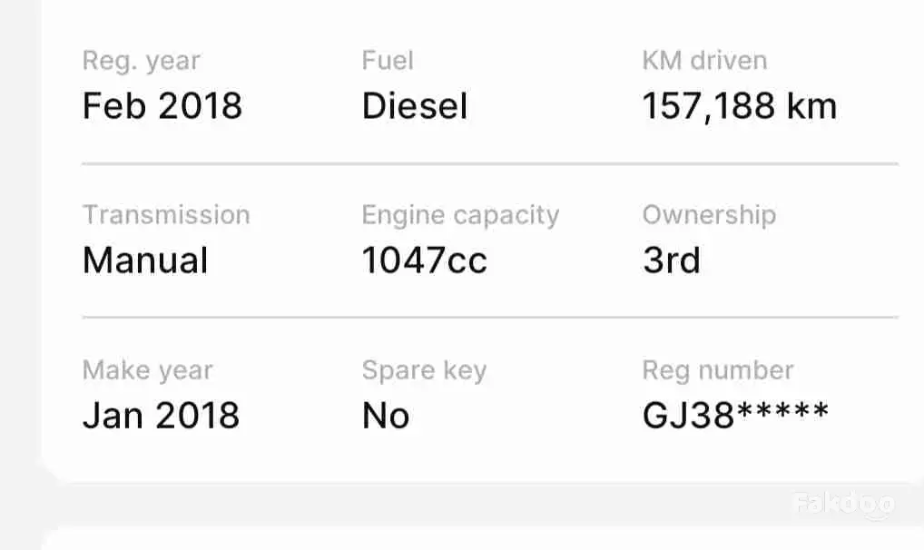
Task: Click the Fakdoo watermark logo
Action: point(844,505)
